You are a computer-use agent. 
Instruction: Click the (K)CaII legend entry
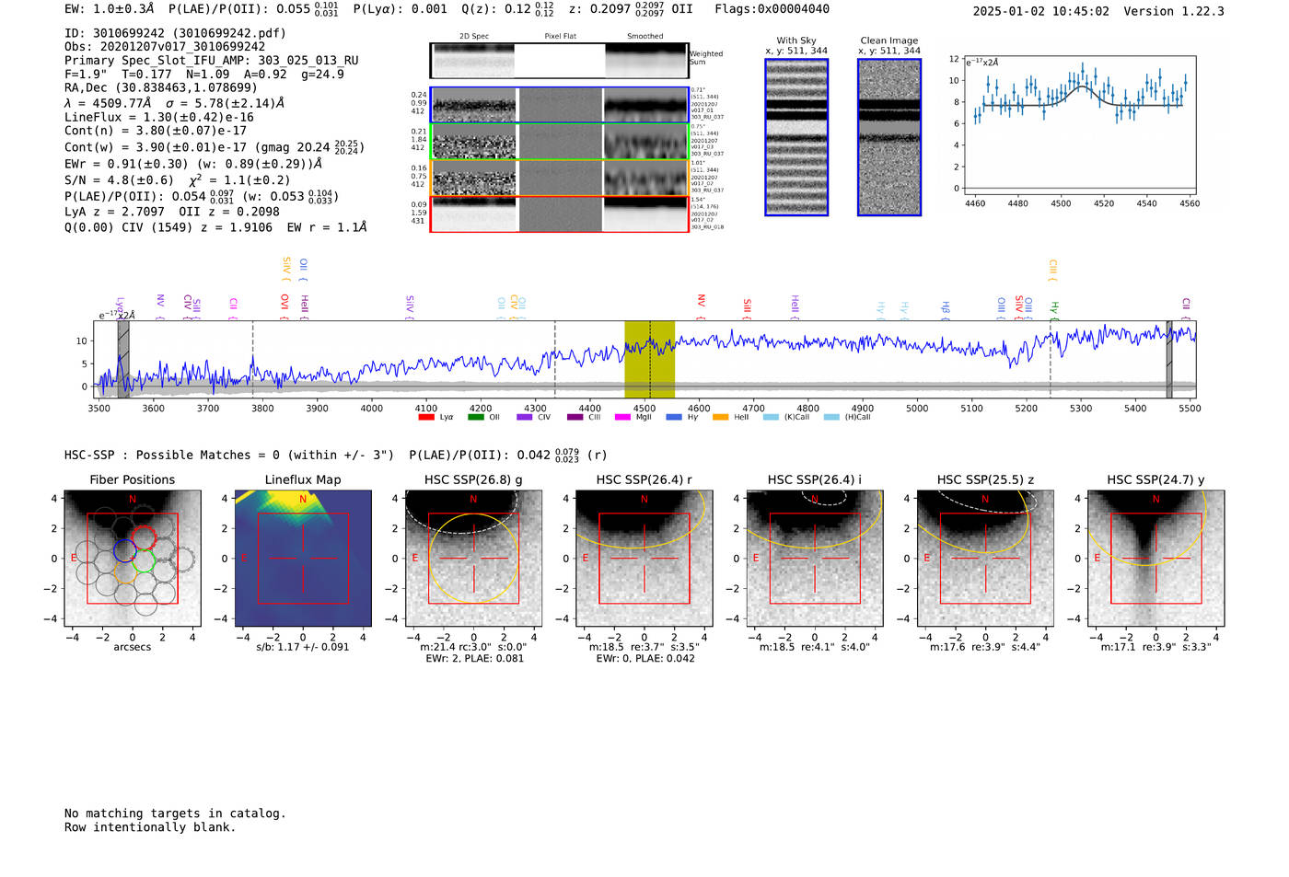pyautogui.click(x=786, y=417)
